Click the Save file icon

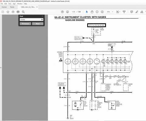coord(3,12)
